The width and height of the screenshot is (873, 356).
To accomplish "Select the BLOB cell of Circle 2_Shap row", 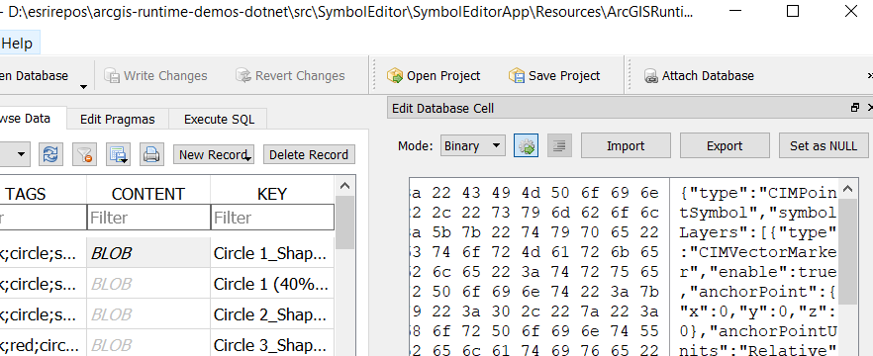I will pos(148,314).
